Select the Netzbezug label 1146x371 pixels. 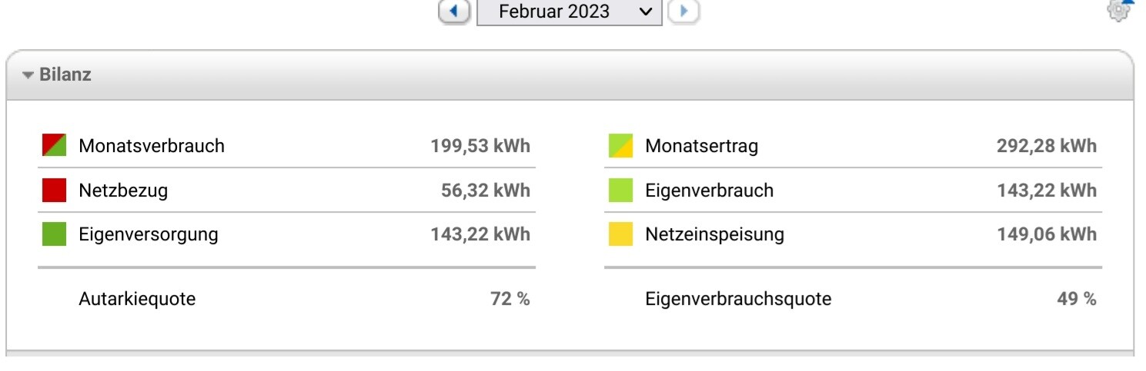pos(123,190)
